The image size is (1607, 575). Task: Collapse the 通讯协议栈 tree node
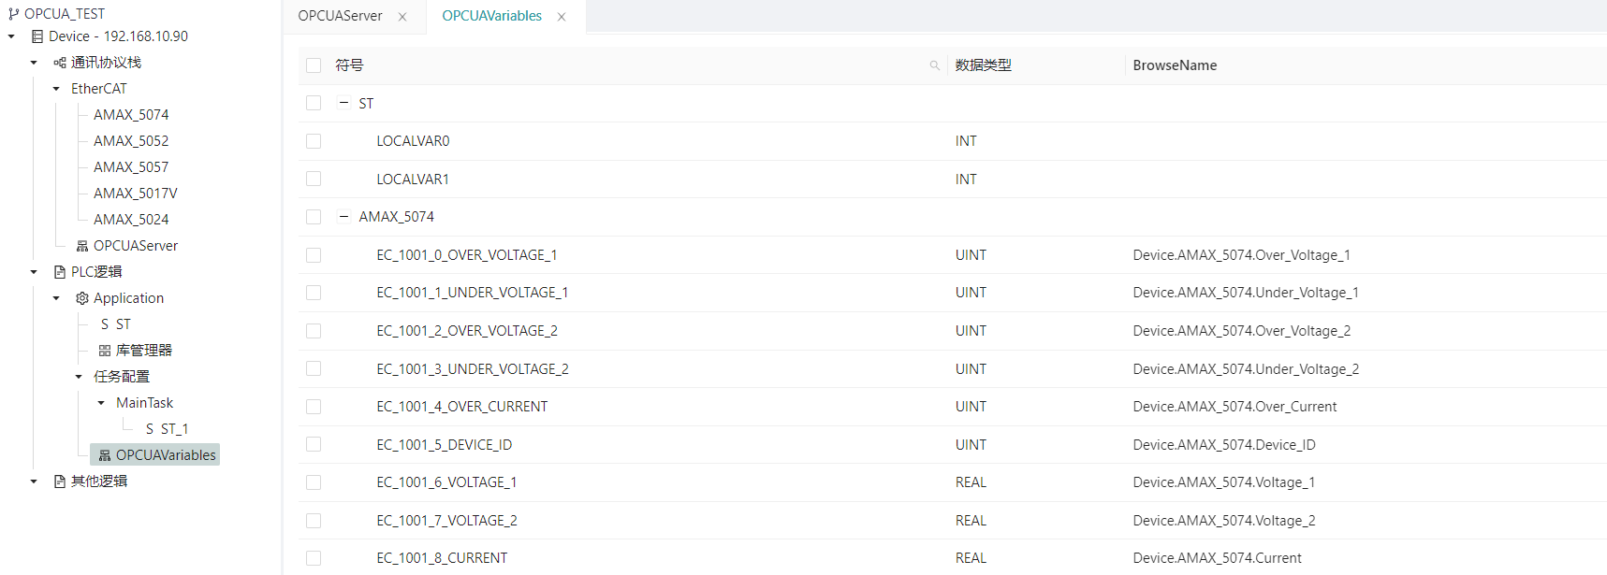34,63
